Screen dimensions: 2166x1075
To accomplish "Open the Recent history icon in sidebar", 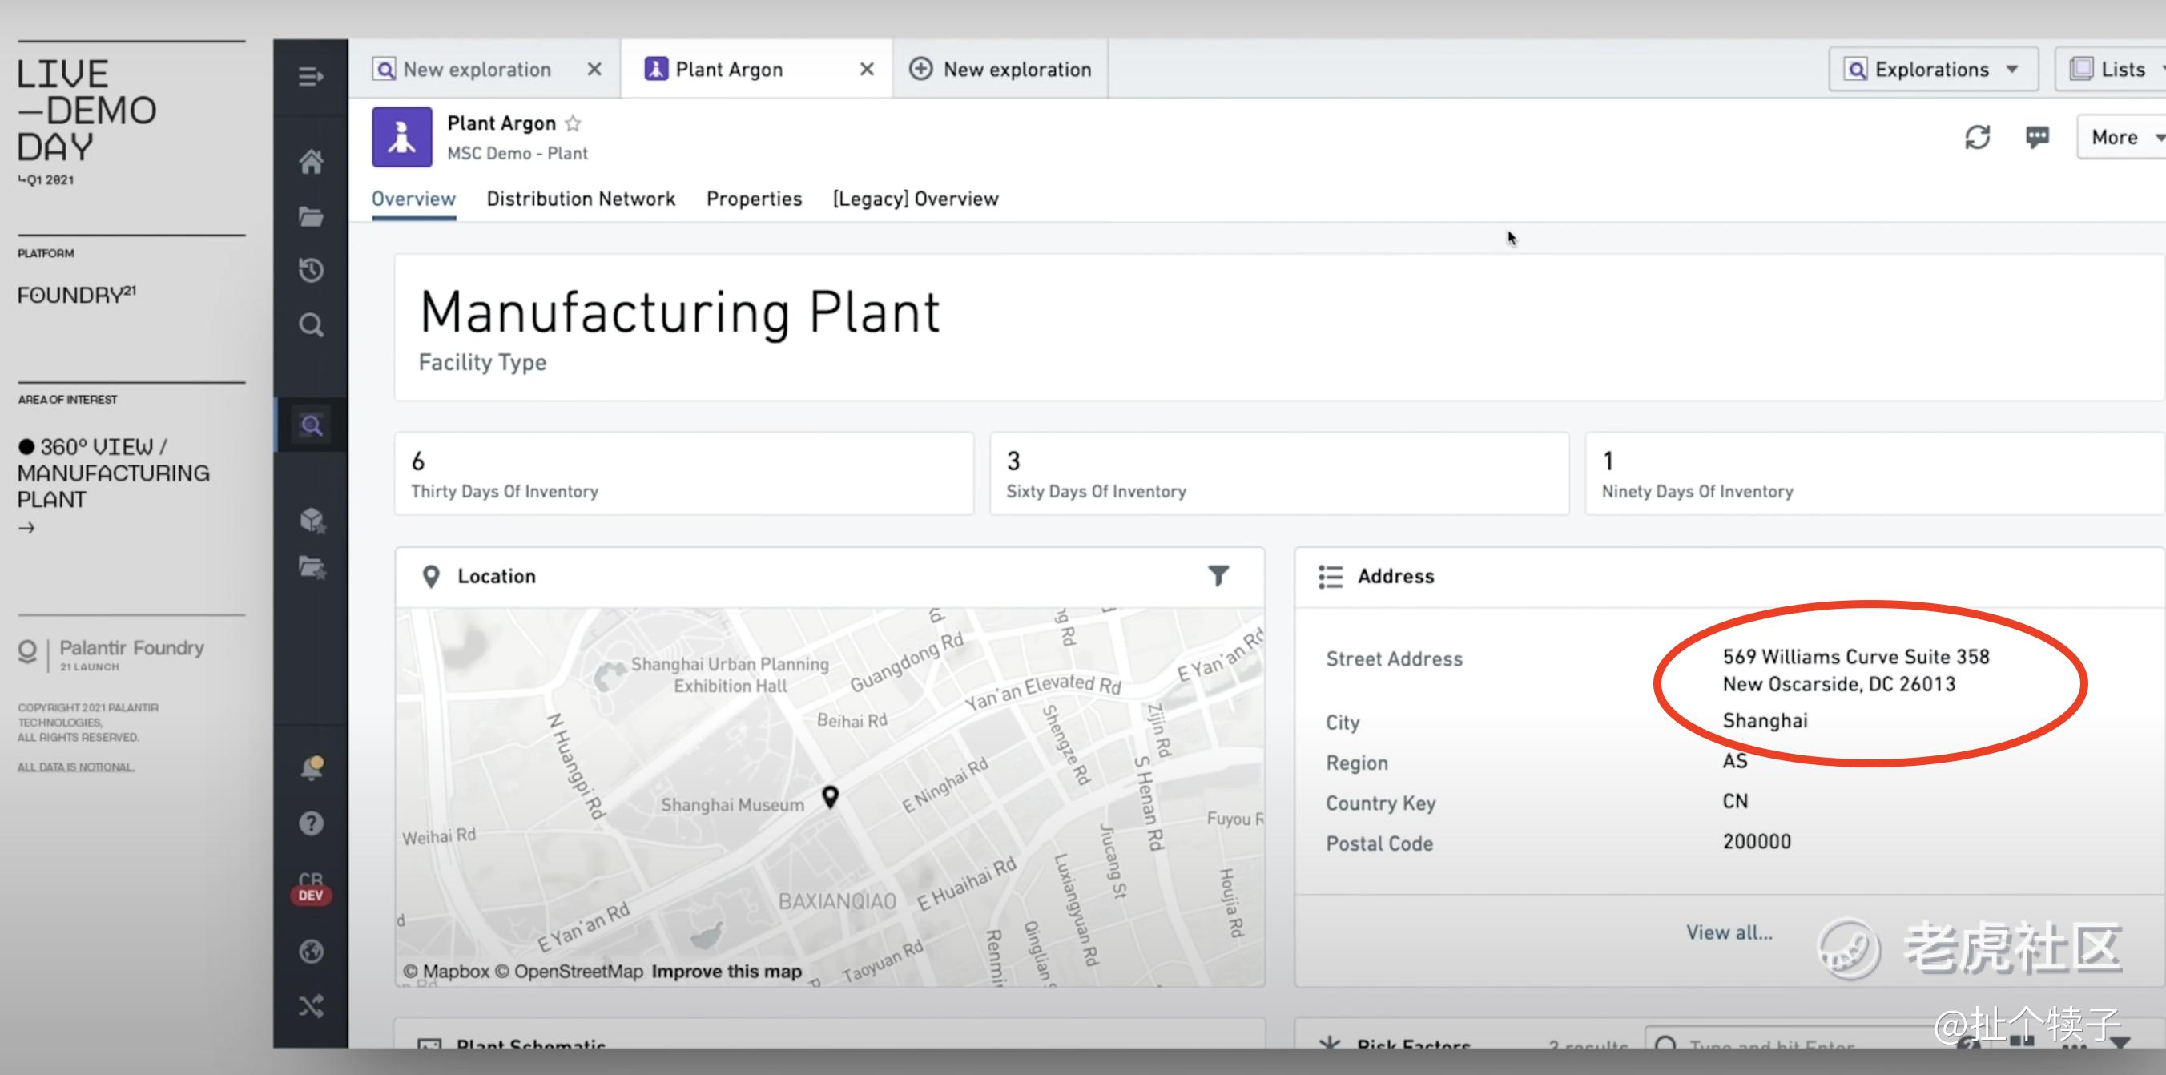I will coord(311,270).
